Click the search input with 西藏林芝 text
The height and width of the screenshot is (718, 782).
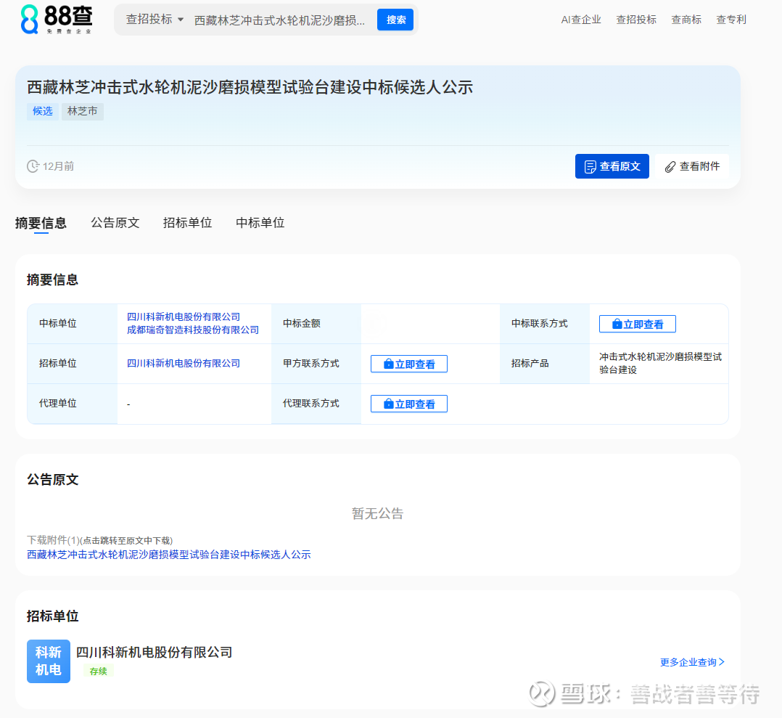[x=279, y=20]
